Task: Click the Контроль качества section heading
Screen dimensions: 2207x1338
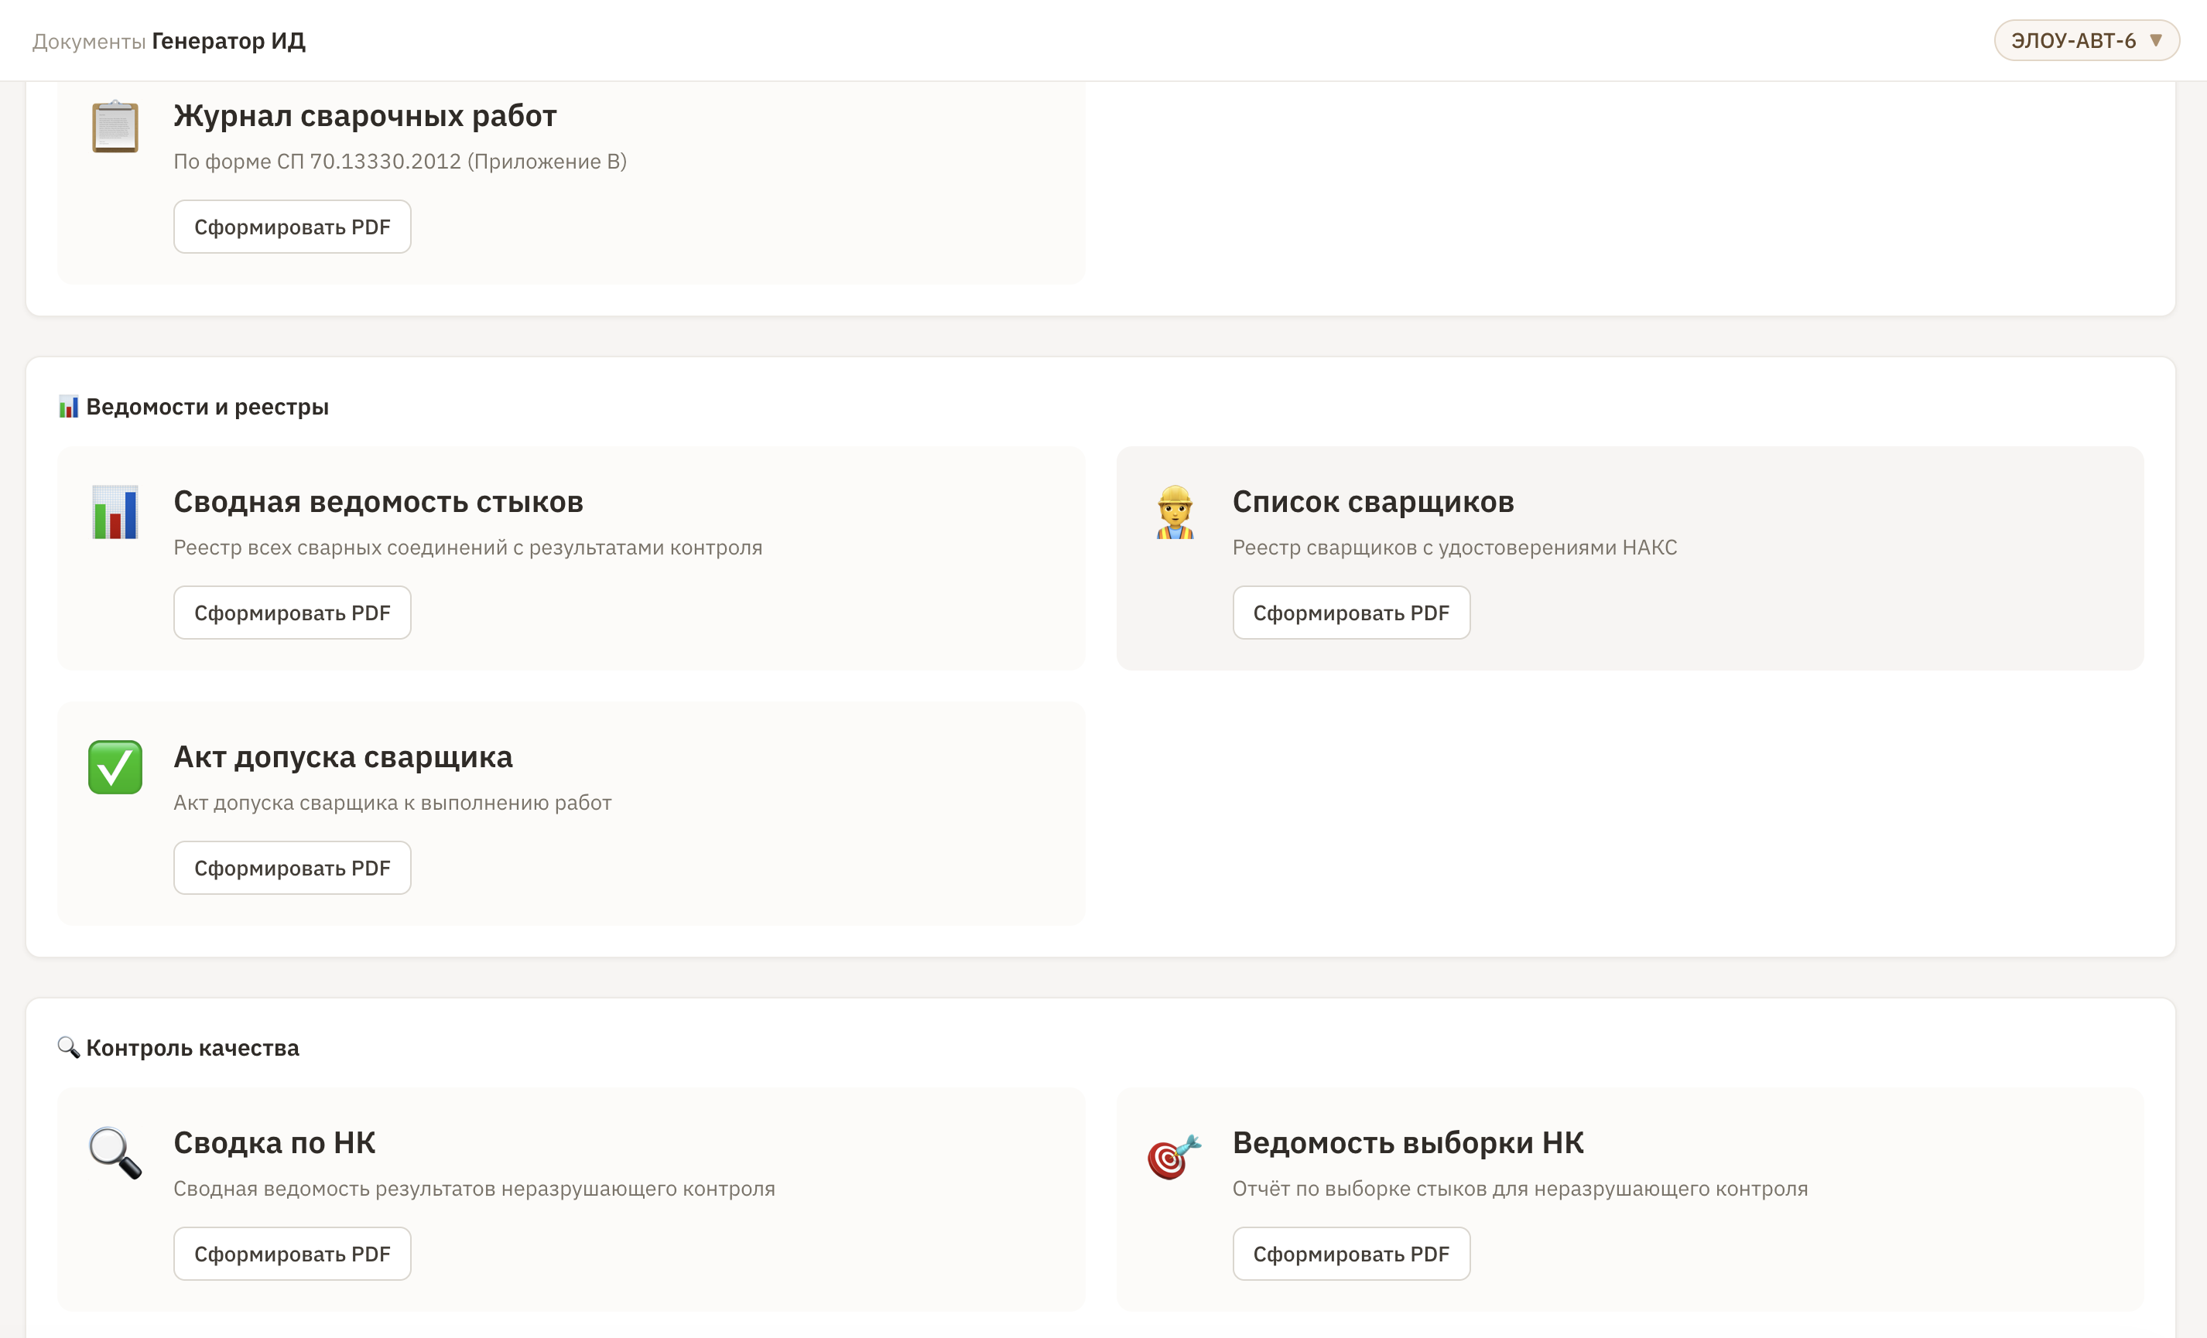Action: pos(193,1047)
